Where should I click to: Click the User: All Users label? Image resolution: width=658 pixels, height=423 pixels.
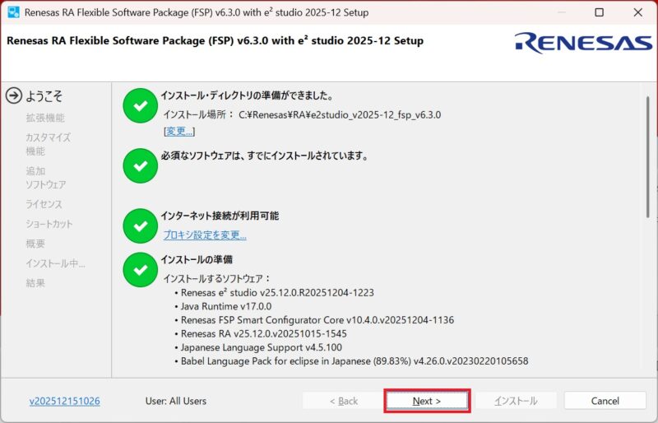coord(176,401)
